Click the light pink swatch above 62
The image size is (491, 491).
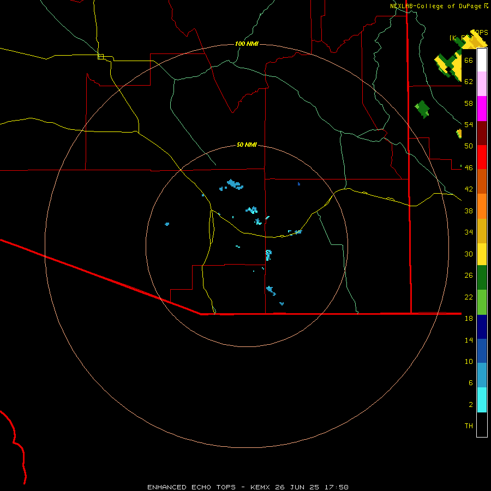(482, 83)
